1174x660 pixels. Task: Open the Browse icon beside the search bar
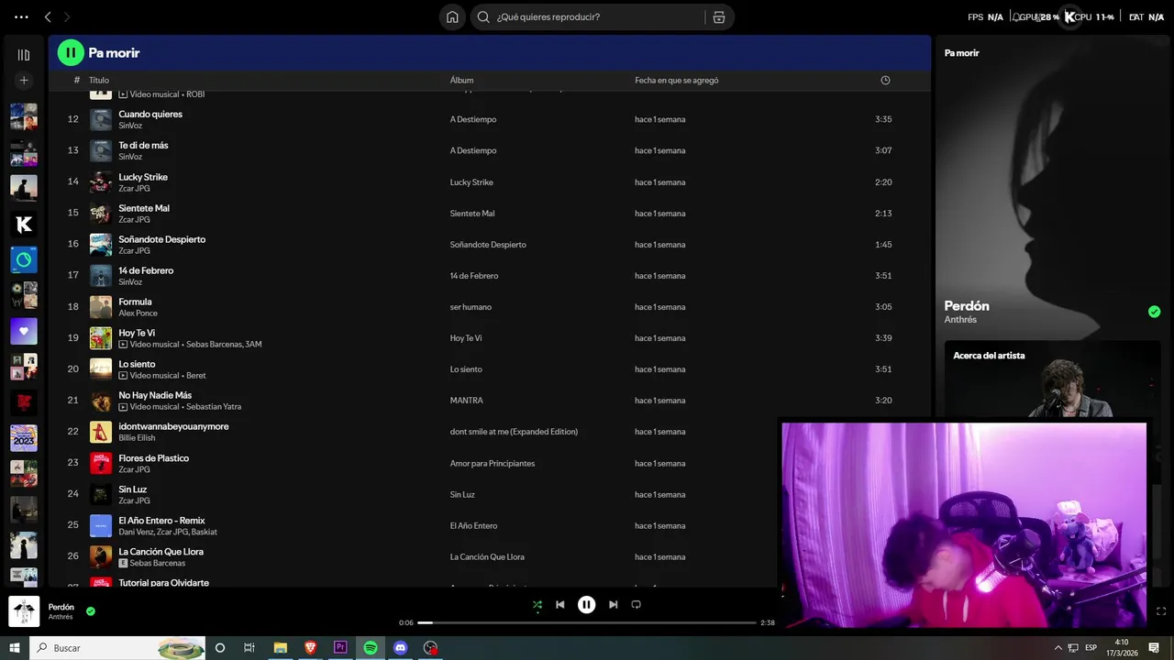click(719, 16)
